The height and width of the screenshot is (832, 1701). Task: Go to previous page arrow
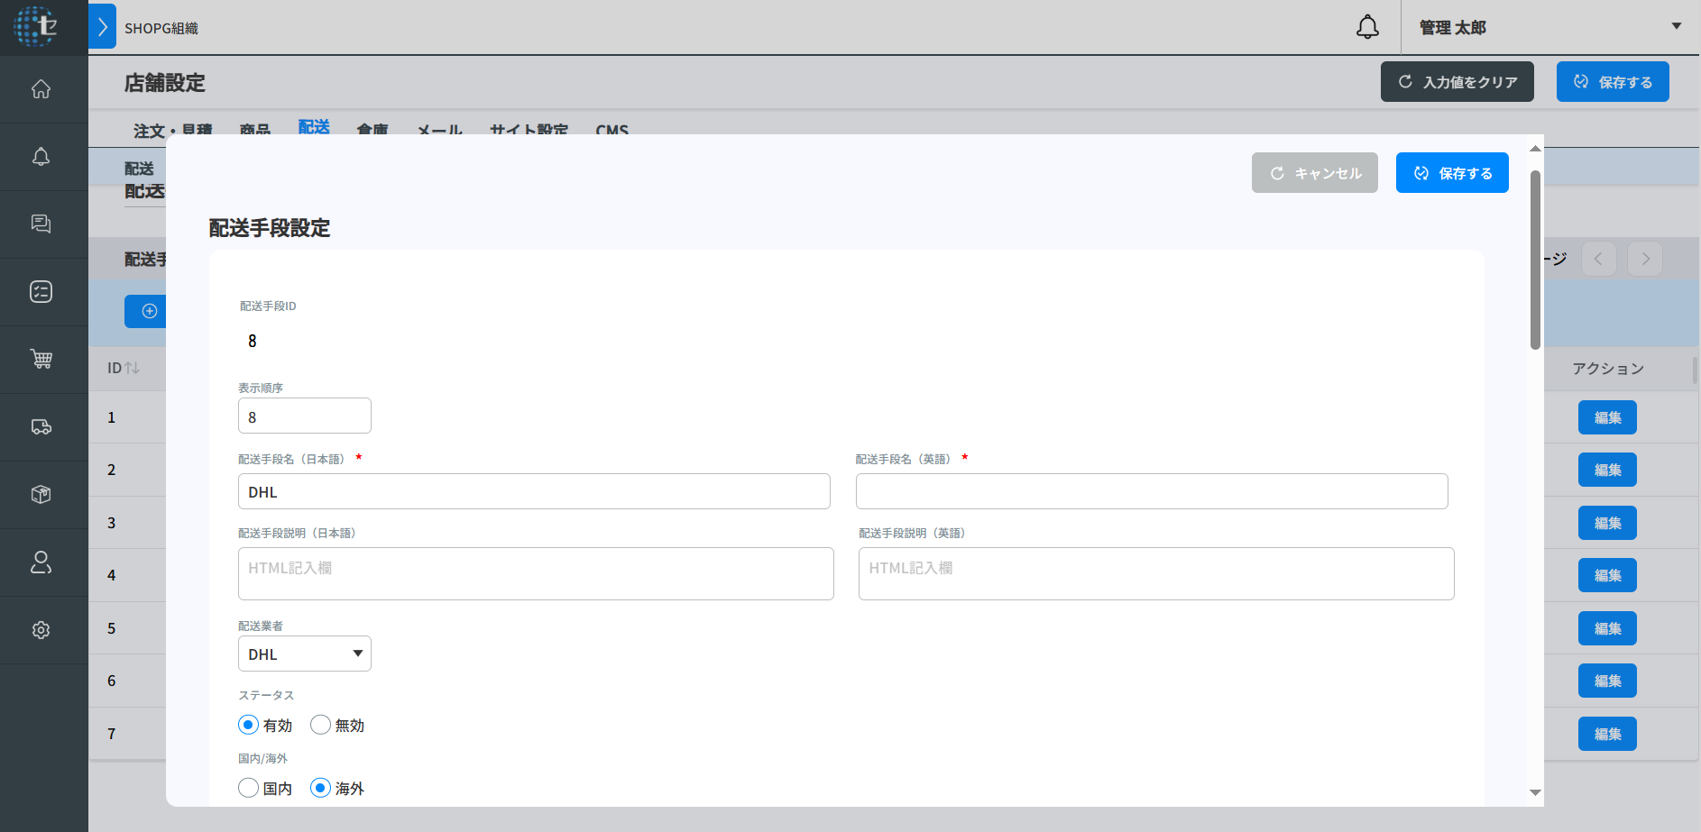pos(1598,259)
